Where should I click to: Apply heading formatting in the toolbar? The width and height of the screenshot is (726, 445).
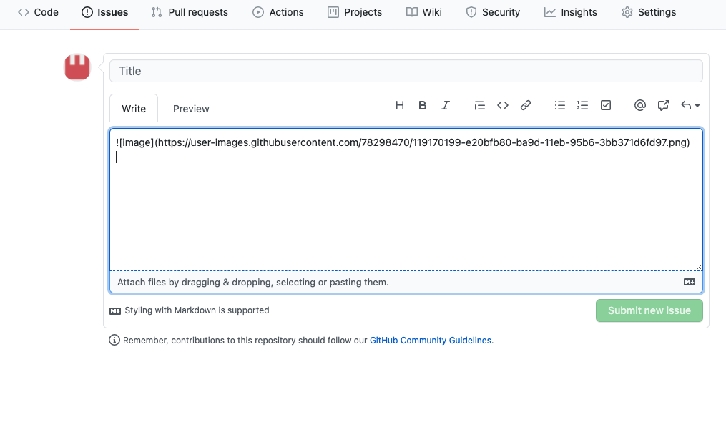coord(400,105)
